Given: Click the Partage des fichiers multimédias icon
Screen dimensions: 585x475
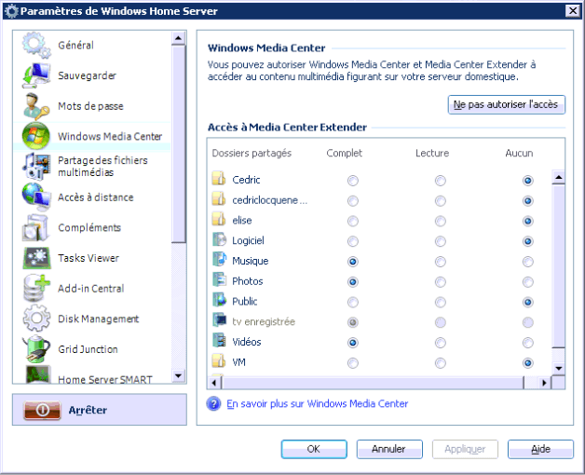Looking at the screenshot, I should point(36,167).
